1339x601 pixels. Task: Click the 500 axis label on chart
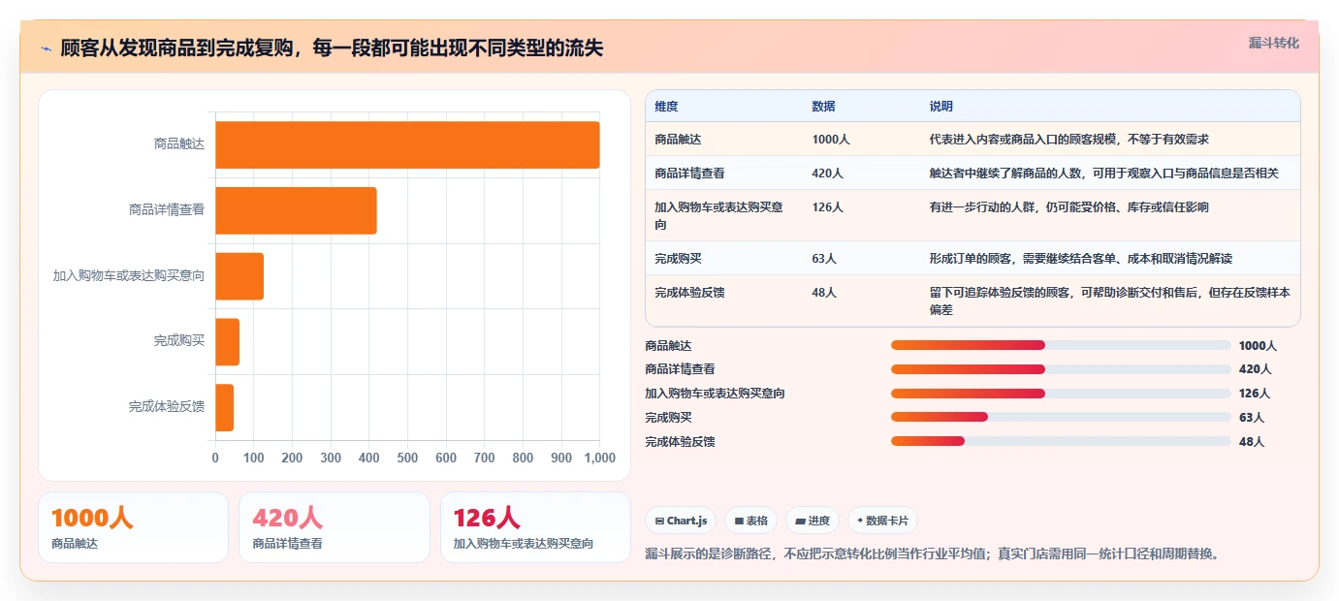tap(407, 458)
